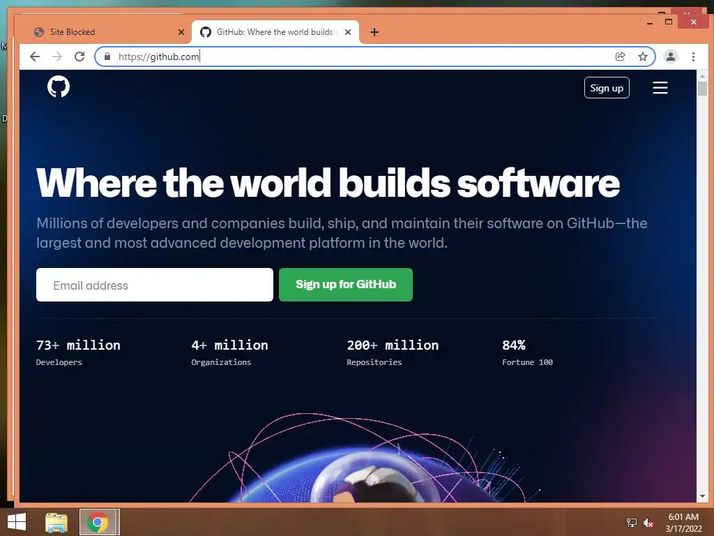The image size is (714, 536).
Task: Open Windows Start menu
Action: coord(17,522)
